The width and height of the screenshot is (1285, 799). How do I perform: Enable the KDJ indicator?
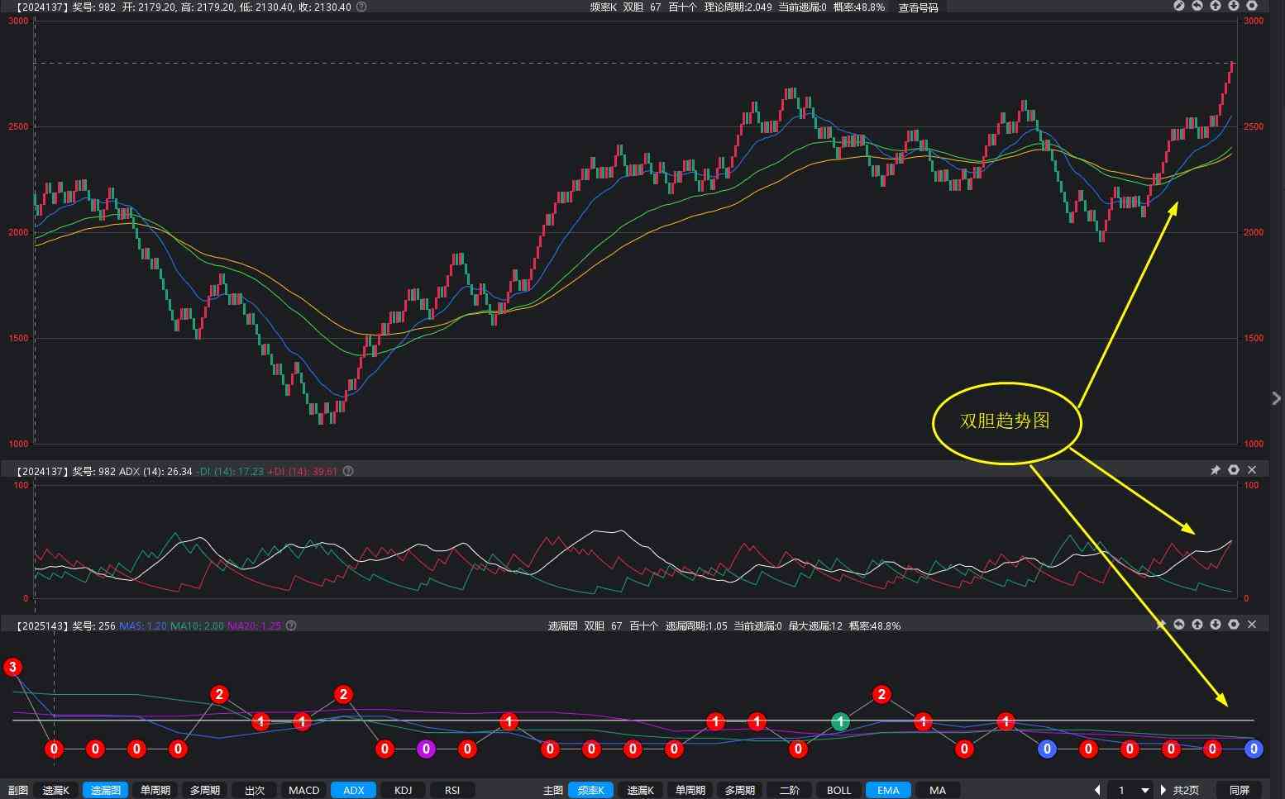point(404,791)
